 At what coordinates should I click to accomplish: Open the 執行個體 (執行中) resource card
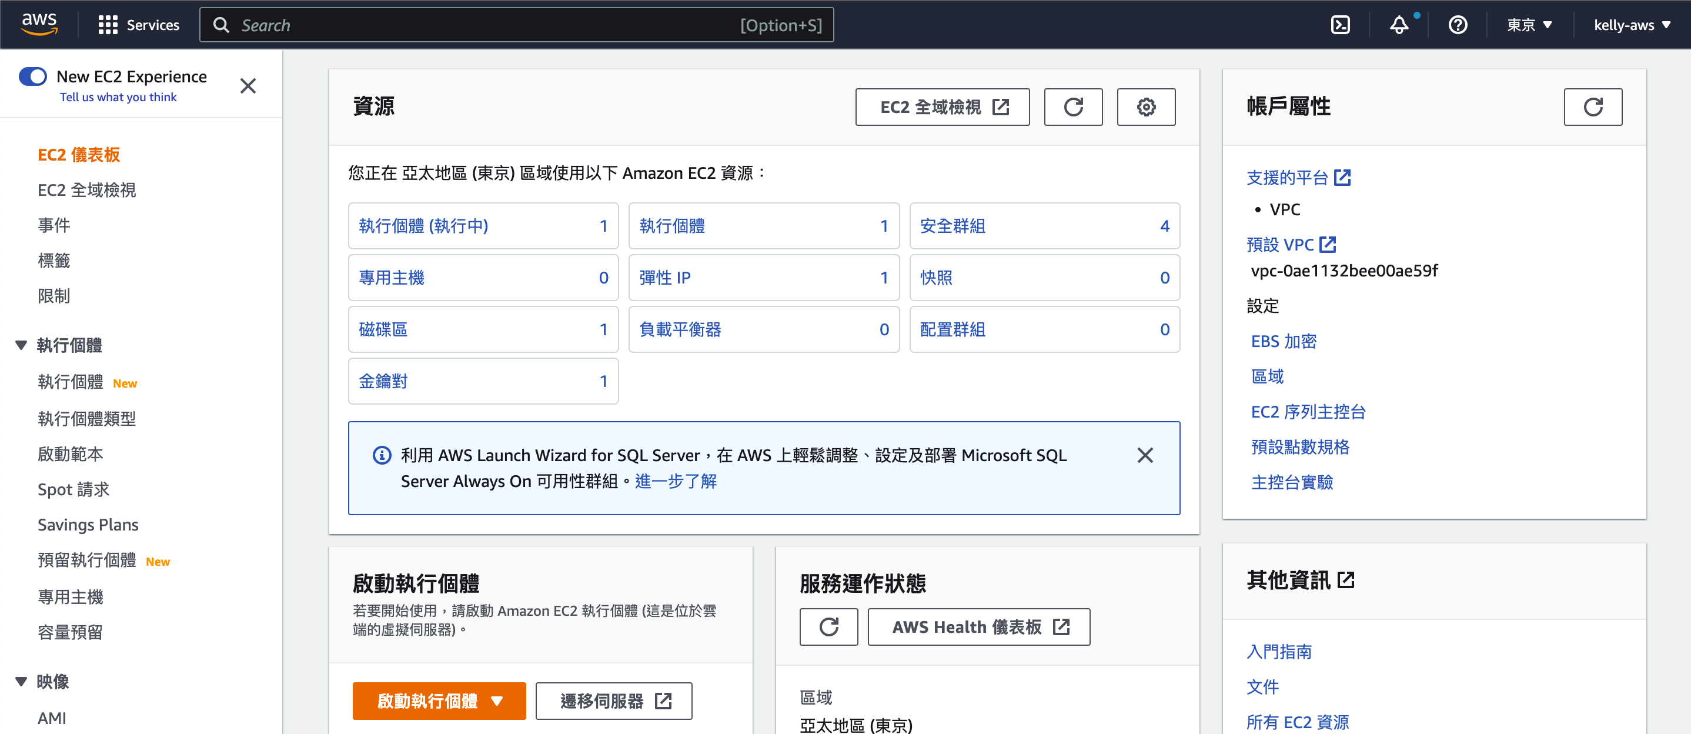point(483,225)
